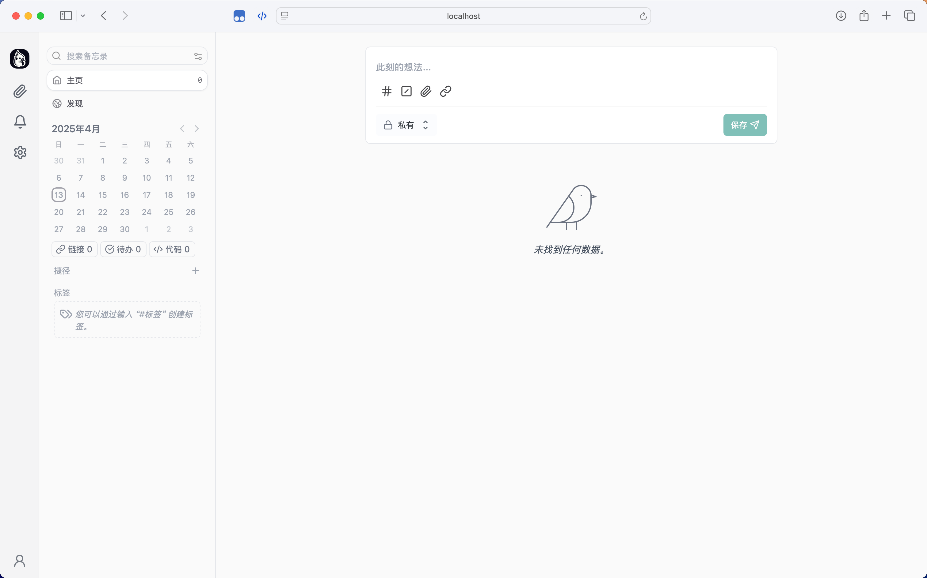
Task: Click the 保存 save button
Action: click(744, 125)
